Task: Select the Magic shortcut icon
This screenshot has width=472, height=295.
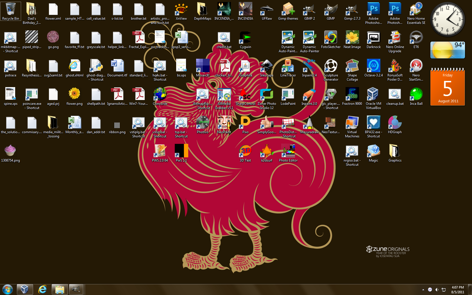Action: point(373,153)
